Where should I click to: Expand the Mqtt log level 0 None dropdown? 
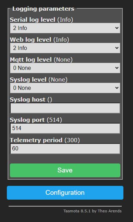pos(65,68)
